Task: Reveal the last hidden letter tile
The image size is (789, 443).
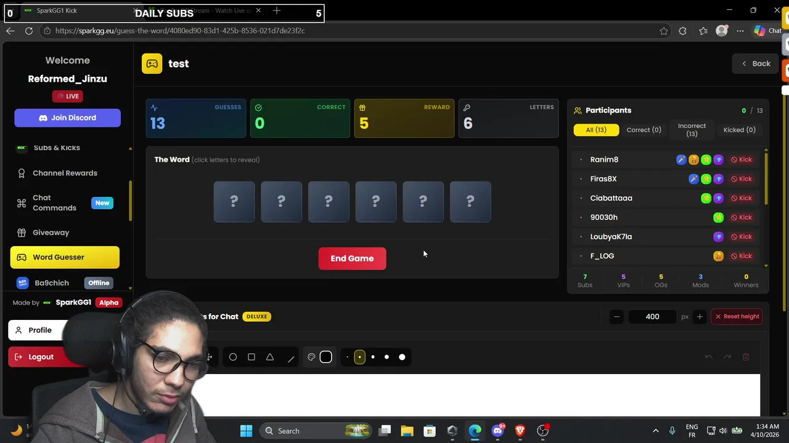Action: [x=470, y=202]
